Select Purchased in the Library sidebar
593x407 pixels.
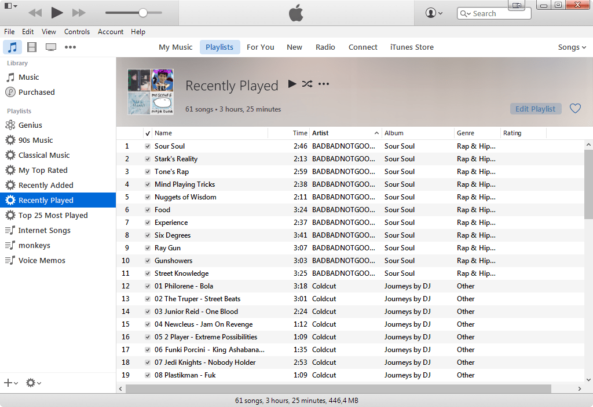click(36, 92)
